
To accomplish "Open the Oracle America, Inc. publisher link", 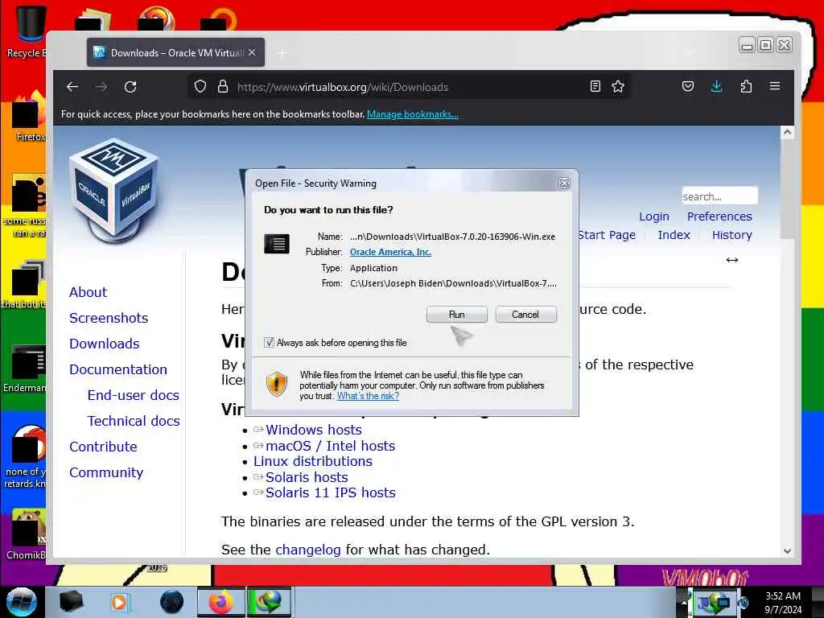I will (390, 252).
